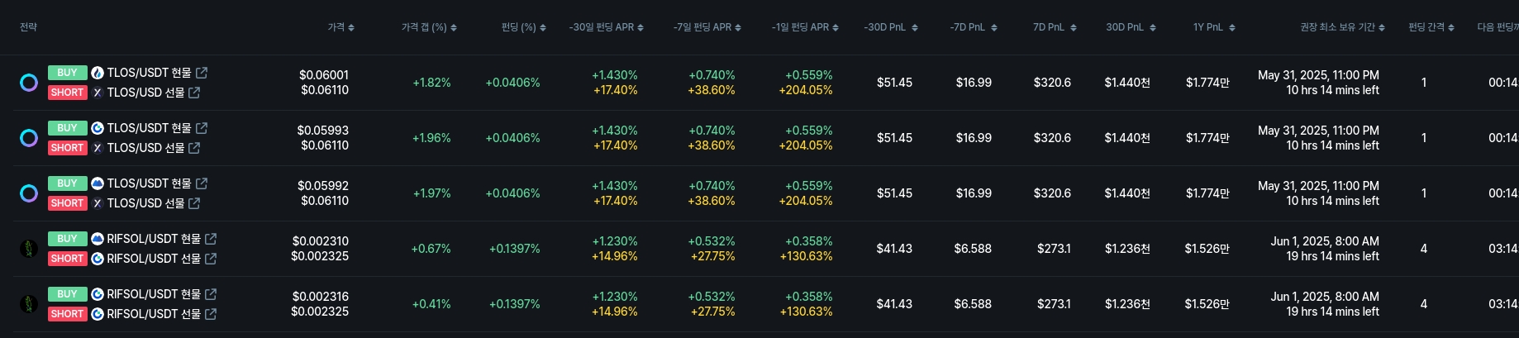Open external link for TLOS/USD 선물 in third row
Viewport: 1519px width, 338px height.
[194, 203]
